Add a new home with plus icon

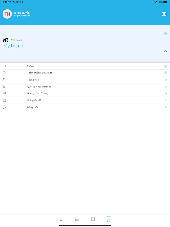click(165, 33)
